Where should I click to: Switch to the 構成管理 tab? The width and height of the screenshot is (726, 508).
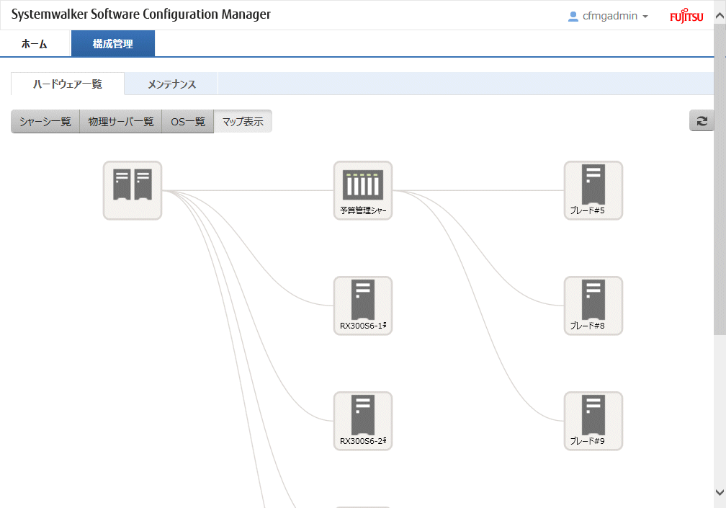[x=113, y=44]
